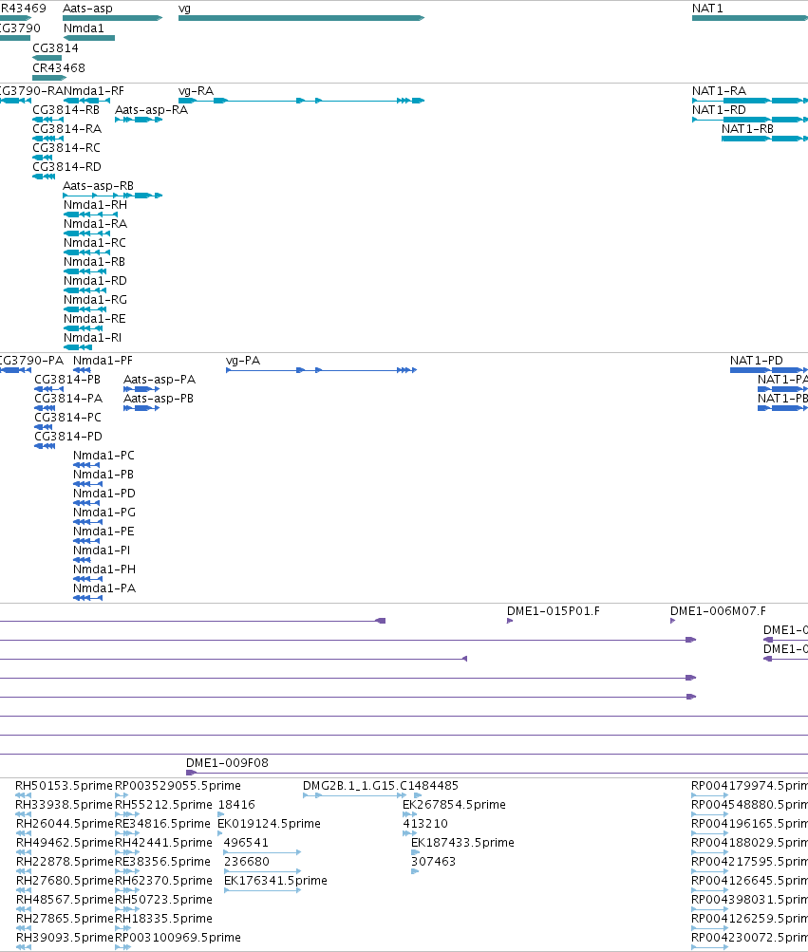The height and width of the screenshot is (952, 808).
Task: Select the Nmda1-RH transcript label
Action: 95,205
